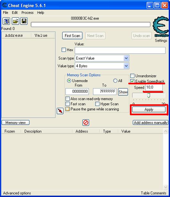170x197 pixels.
Task: Click the Cheat Engine title bar gear icon
Action: [4, 5]
